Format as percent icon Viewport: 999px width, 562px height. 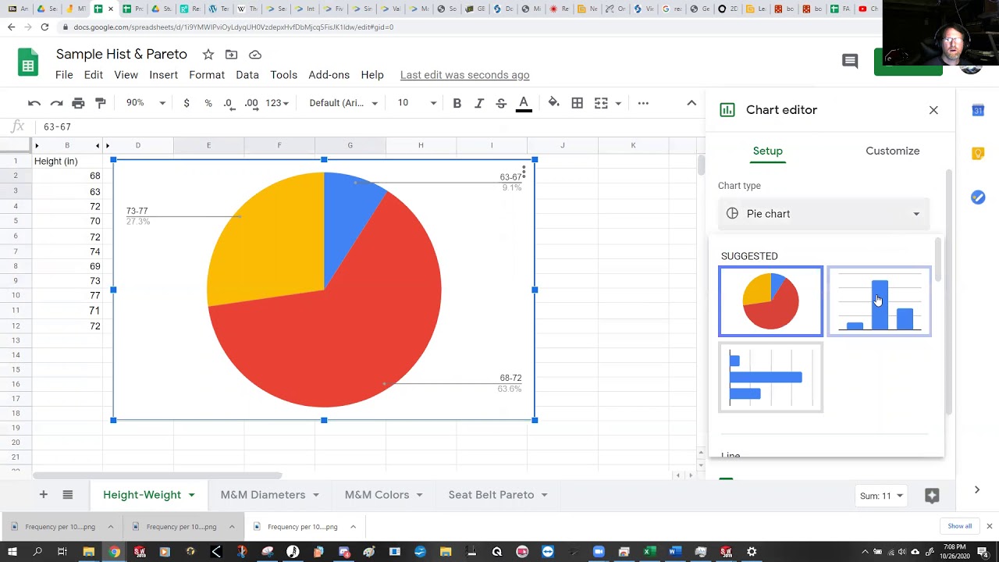[x=208, y=103]
